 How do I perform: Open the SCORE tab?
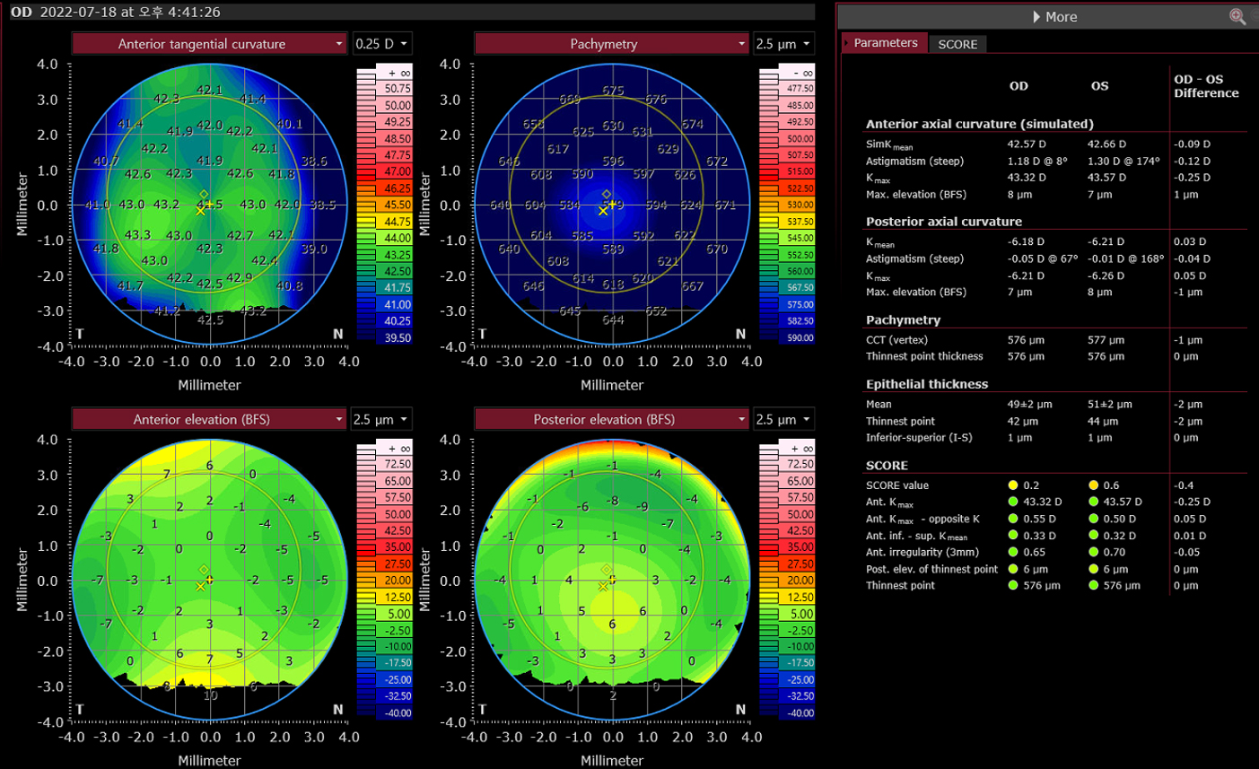tap(957, 44)
